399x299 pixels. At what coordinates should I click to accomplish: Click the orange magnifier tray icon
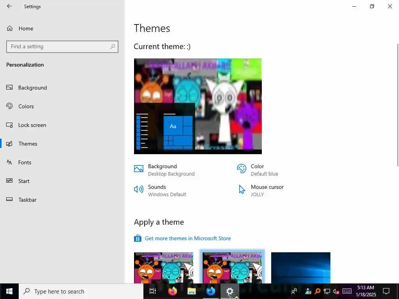318,291
